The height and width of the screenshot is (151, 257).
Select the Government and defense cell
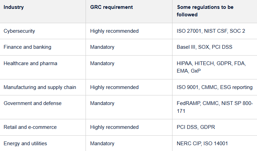33,103
